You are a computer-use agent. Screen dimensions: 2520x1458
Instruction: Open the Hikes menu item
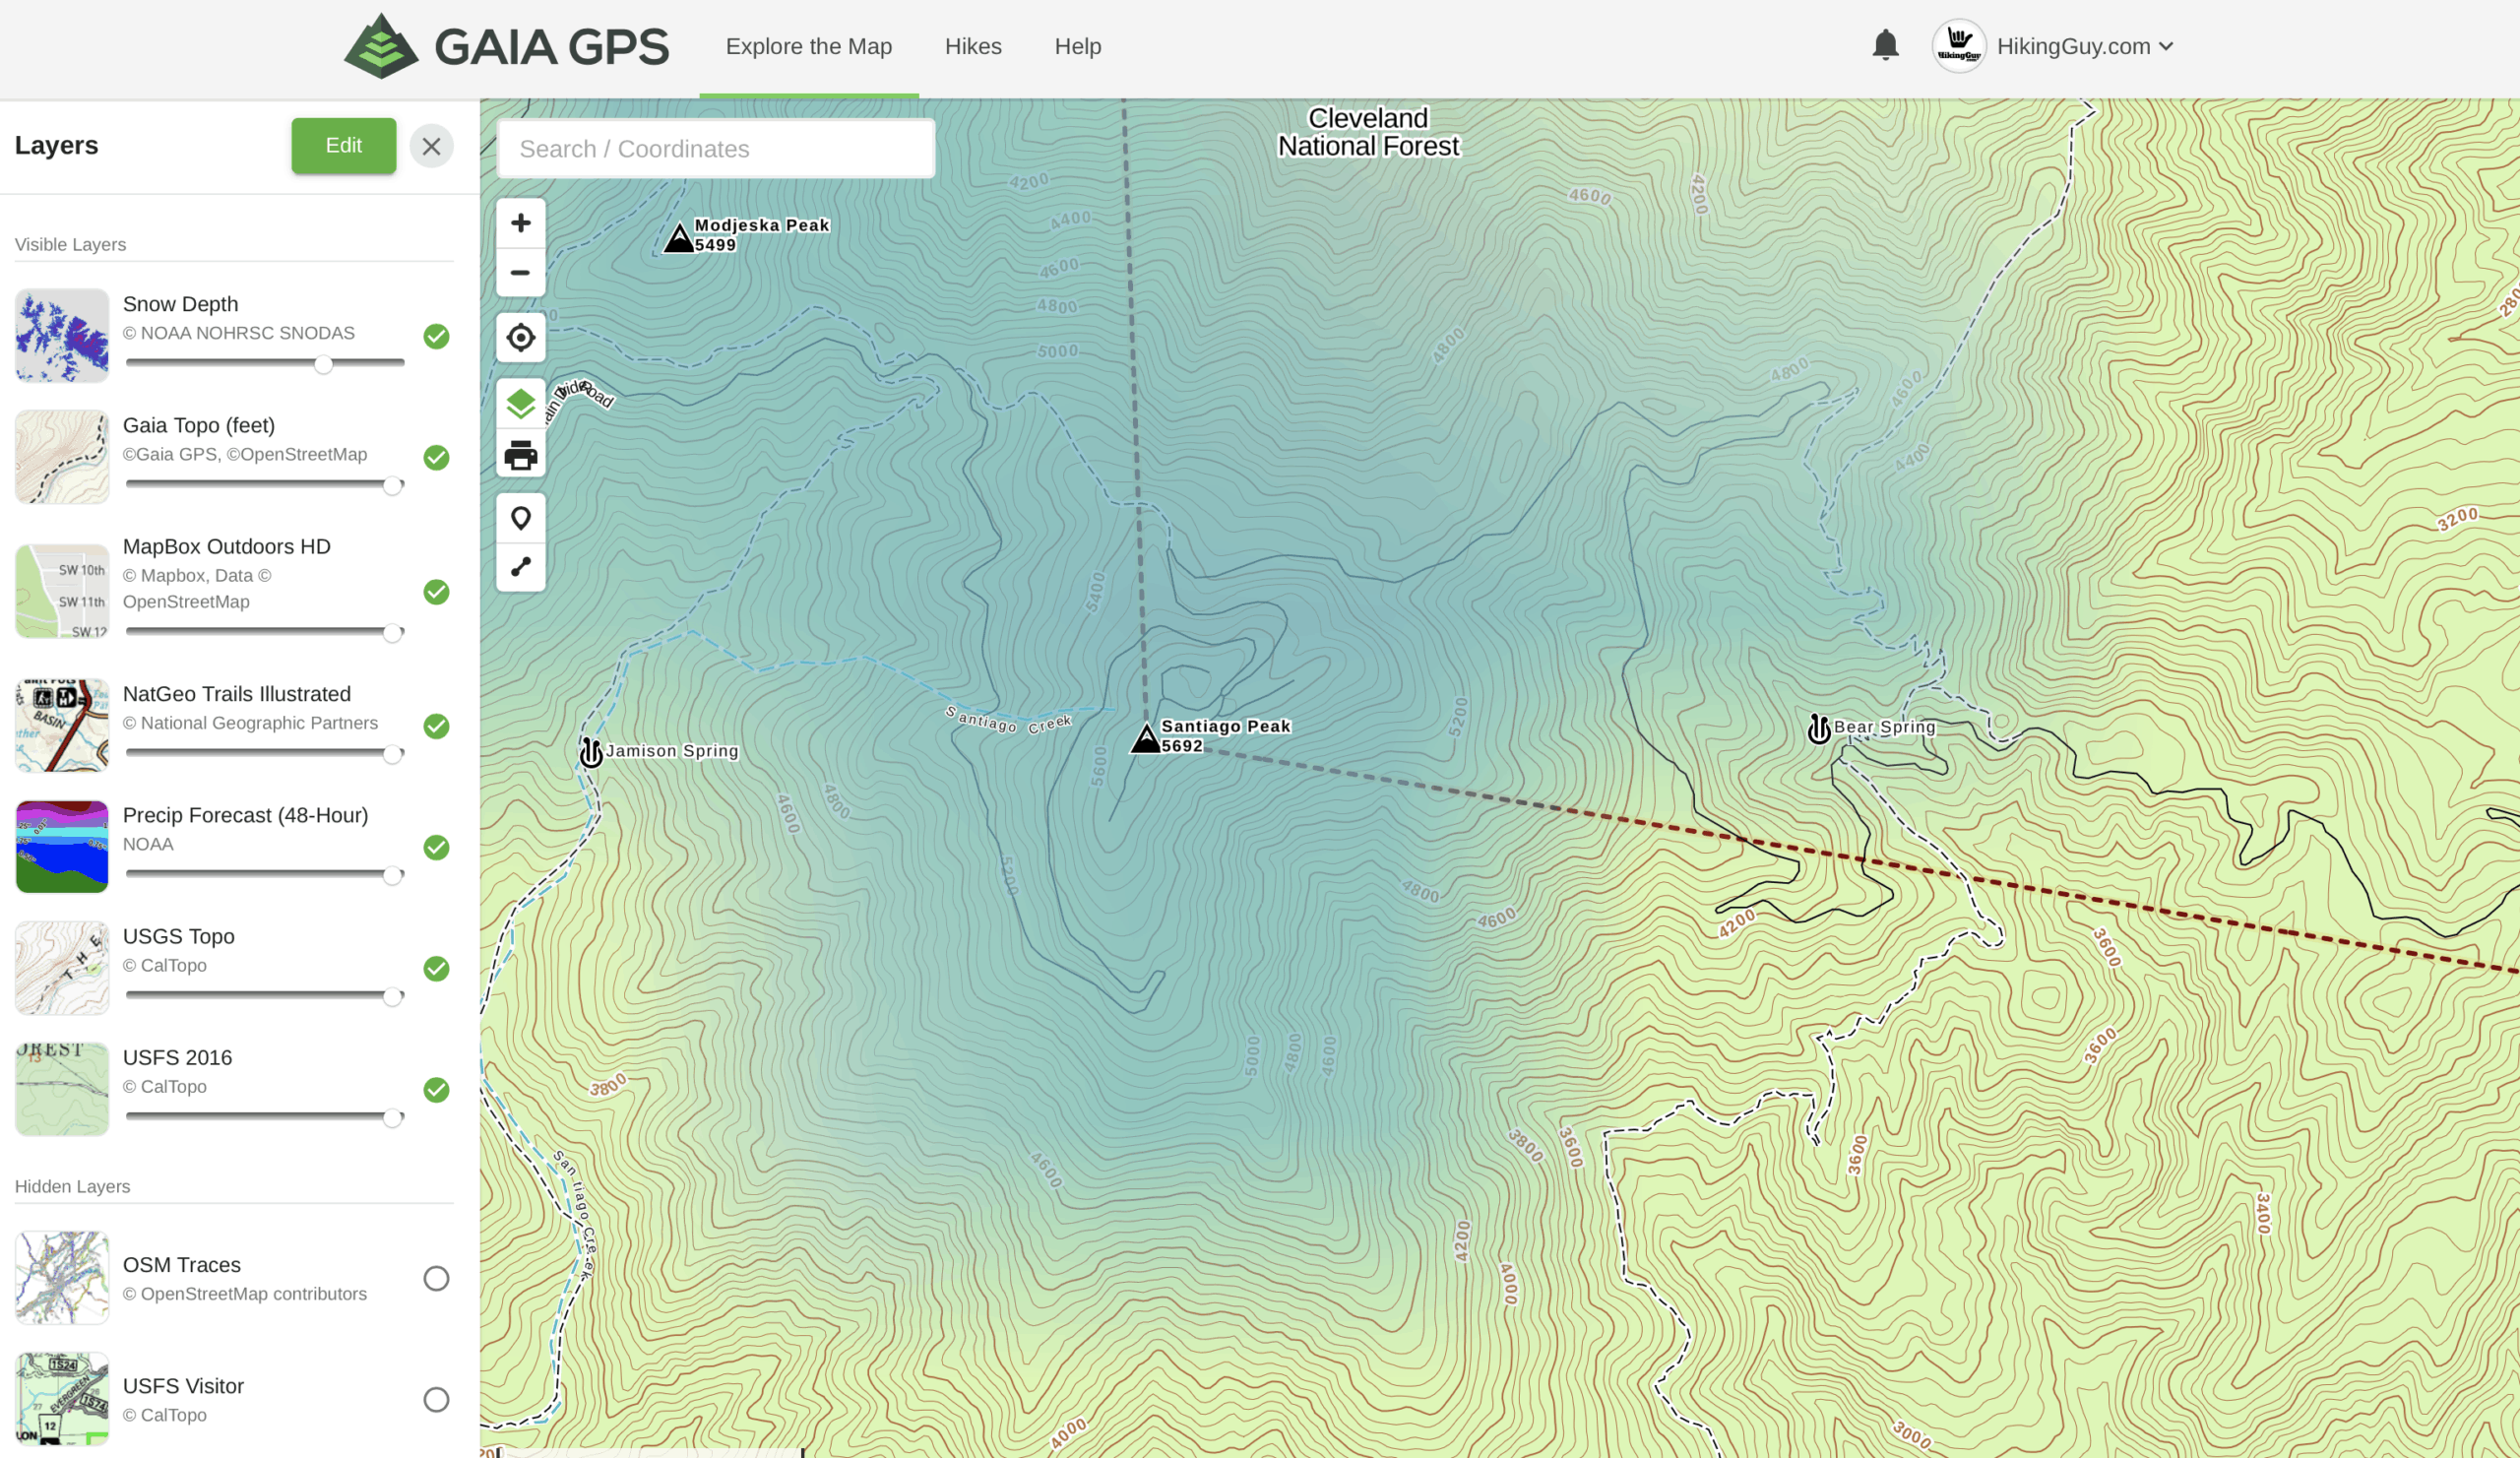coord(972,46)
